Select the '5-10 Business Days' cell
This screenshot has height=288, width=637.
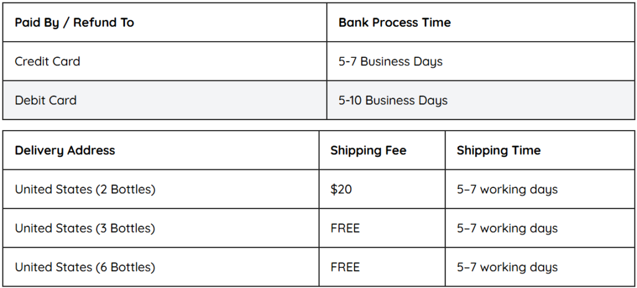(x=481, y=100)
